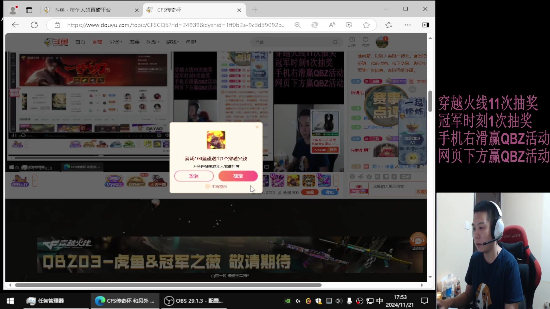Open the tab actions menu icon
The height and width of the screenshot is (309, 550).
pos(29,10)
